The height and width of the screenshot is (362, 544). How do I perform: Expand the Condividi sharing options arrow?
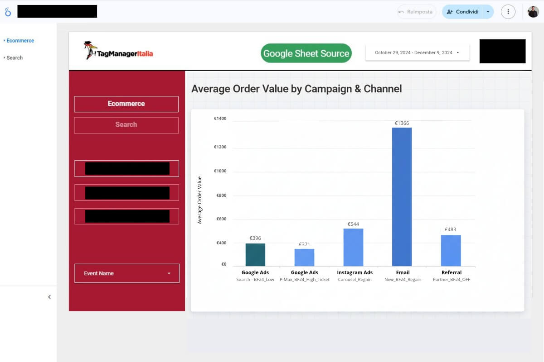pos(487,12)
